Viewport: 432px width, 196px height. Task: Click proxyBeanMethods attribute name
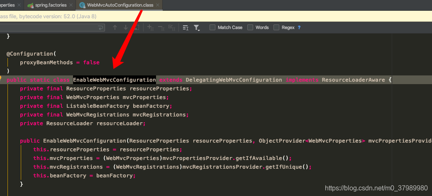click(46, 63)
